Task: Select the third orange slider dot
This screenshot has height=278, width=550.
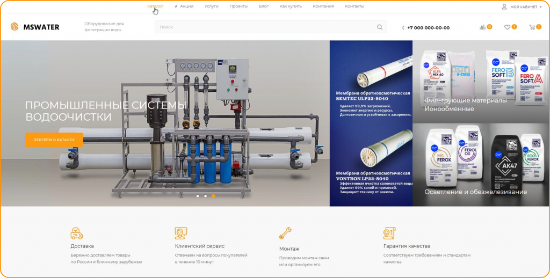Action: tap(213, 196)
